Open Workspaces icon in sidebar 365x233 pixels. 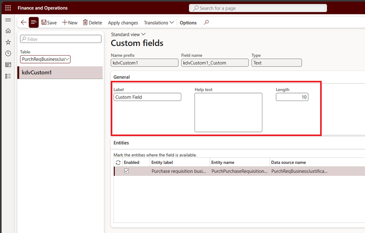[x=8, y=65]
